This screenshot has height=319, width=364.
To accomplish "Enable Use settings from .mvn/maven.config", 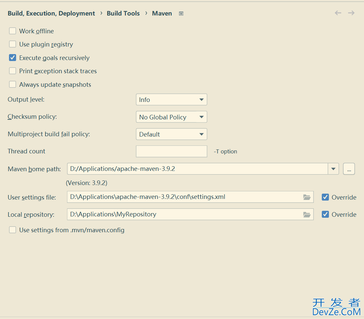I will pos(13,230).
